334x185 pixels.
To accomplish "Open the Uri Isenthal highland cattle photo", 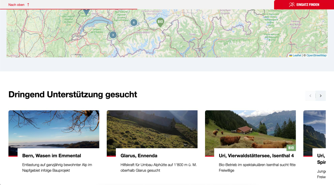I will click(x=250, y=129).
